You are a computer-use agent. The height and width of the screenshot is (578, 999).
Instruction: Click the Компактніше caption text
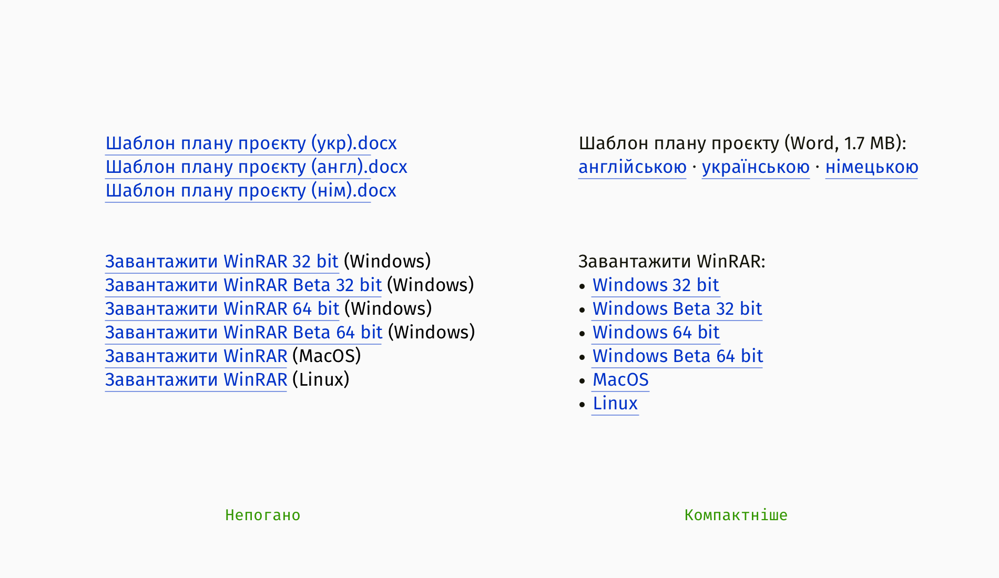pyautogui.click(x=736, y=515)
